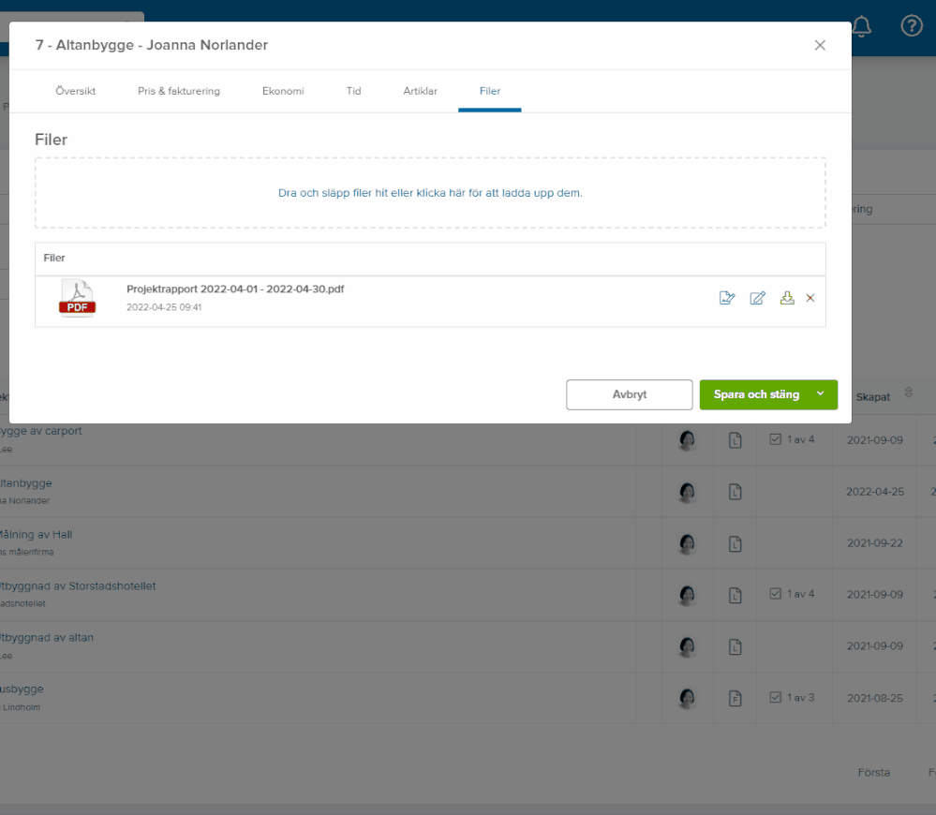This screenshot has width=936, height=815.
Task: Expand the Spara och stäng dropdown arrow
Action: 820,393
